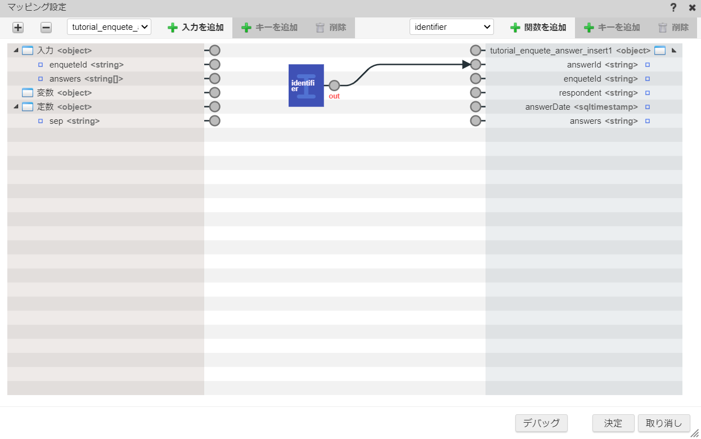The height and width of the screenshot is (439, 701).
Task: Click the 変数 object window icon
Action: [x=28, y=93]
